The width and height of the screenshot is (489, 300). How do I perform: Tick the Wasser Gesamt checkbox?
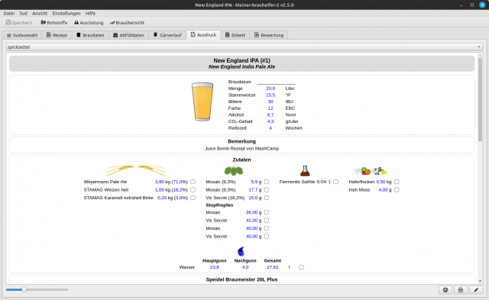301,267
